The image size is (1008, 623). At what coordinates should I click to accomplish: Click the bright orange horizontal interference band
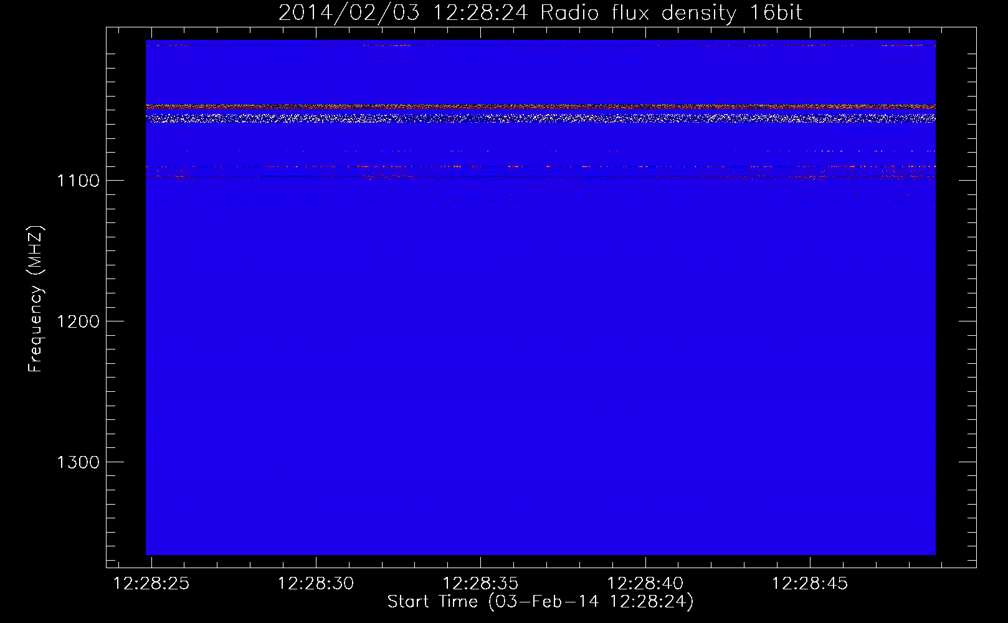[540, 107]
